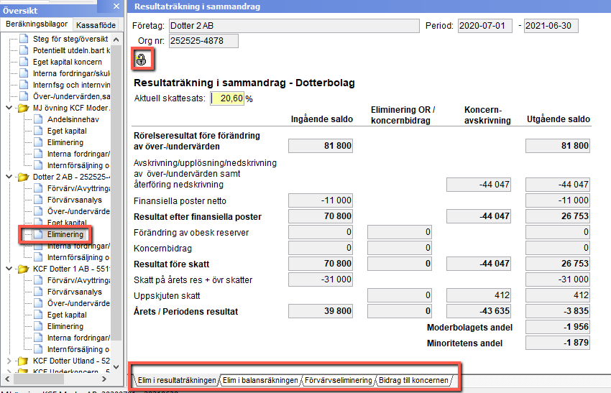Open the Bidrag till koncernen tab
Image resolution: width=611 pixels, height=393 pixels.
[413, 380]
